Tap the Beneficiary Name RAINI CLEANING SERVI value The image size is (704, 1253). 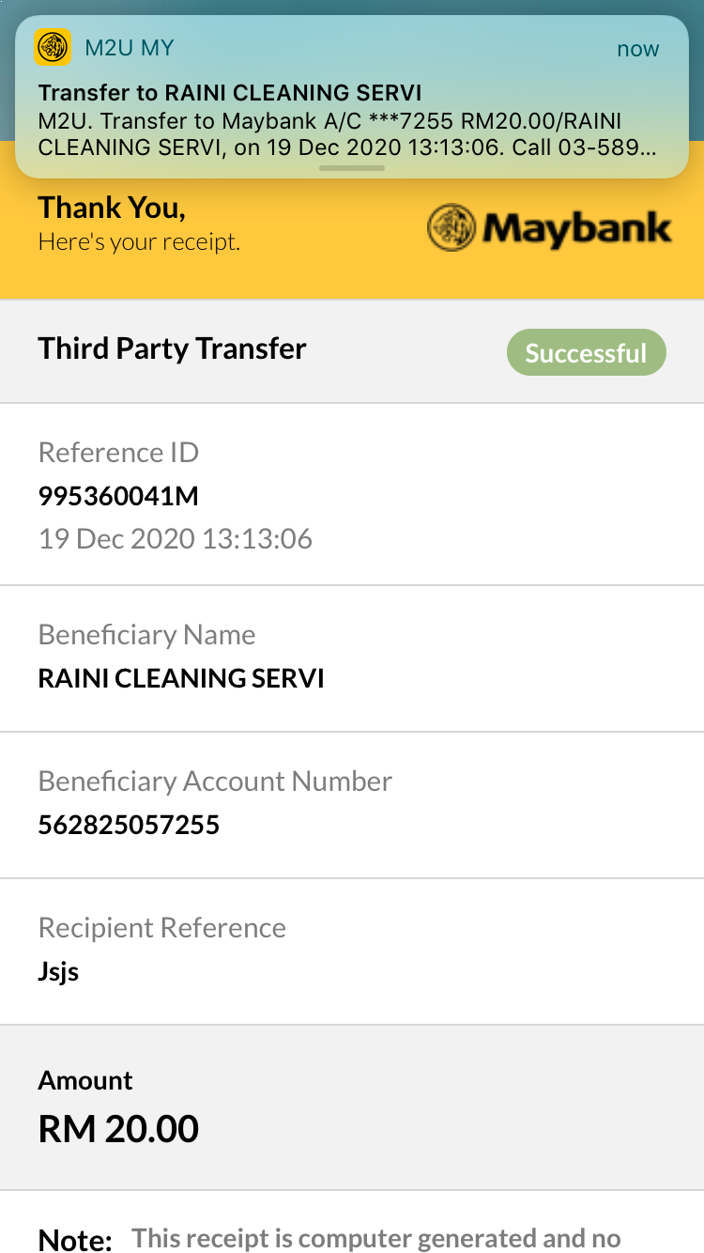tap(181, 678)
